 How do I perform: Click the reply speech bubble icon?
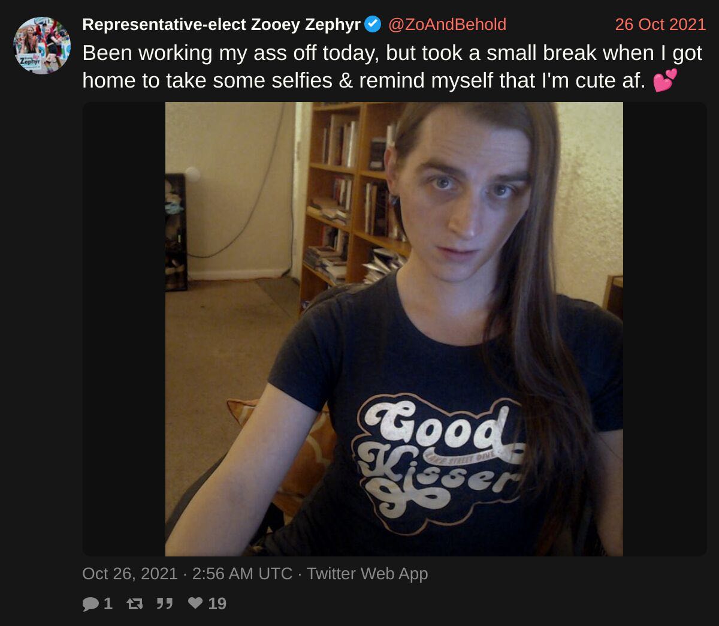pos(90,603)
